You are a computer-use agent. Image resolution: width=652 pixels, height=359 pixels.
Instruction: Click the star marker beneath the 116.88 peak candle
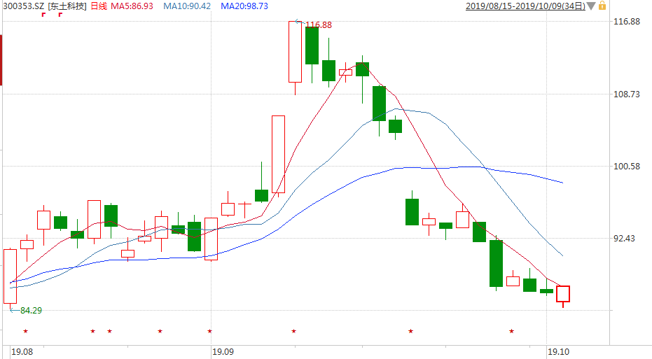293,331
